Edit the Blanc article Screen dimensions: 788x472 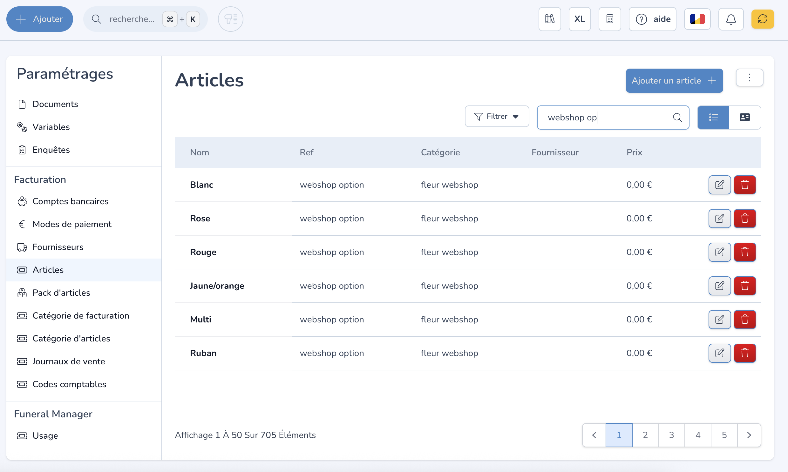[x=719, y=185]
